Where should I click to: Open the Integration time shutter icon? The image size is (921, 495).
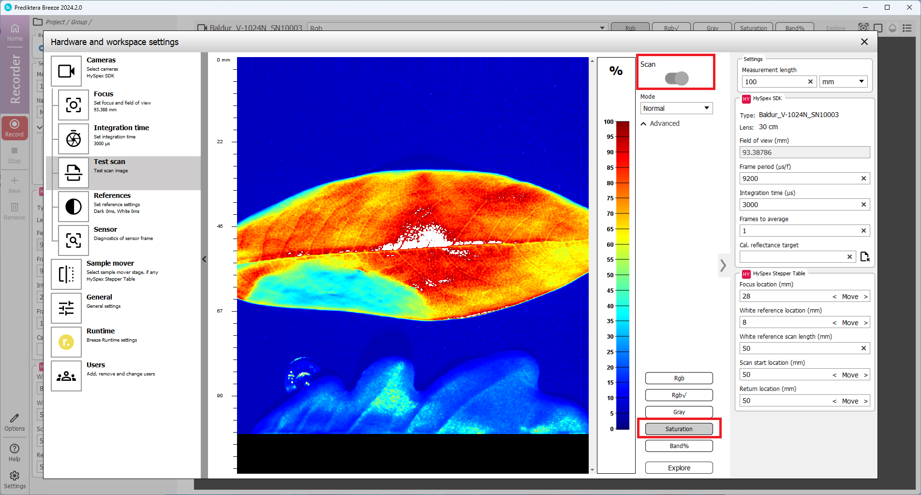74,139
